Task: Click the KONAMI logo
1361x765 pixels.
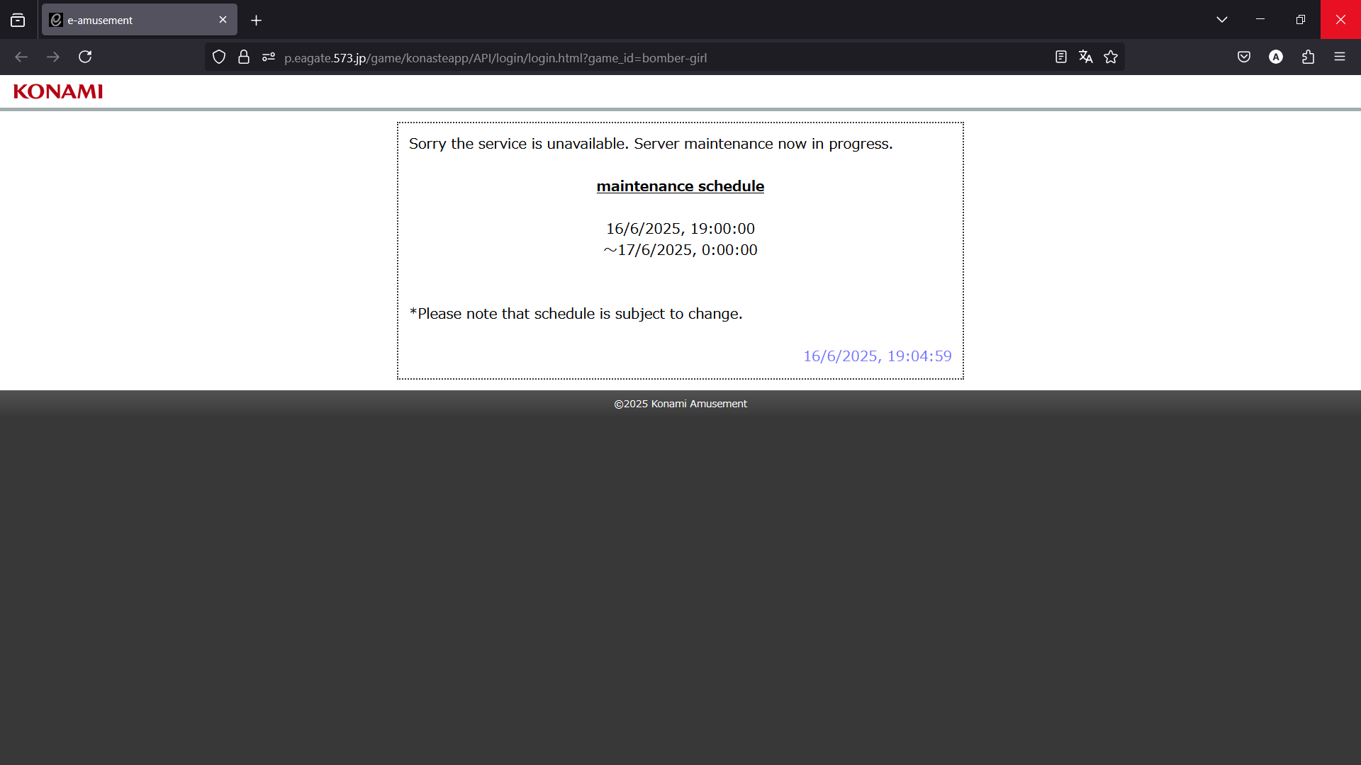Action: tap(58, 91)
